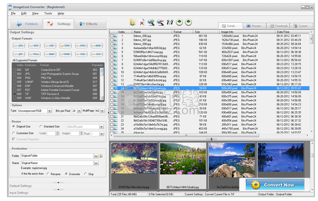The height and width of the screenshot is (201, 318).
Task: Select the WMF output format button
Action: pos(65,54)
